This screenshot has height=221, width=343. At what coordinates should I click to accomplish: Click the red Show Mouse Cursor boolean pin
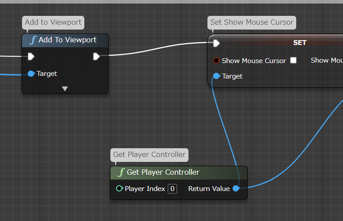click(216, 60)
